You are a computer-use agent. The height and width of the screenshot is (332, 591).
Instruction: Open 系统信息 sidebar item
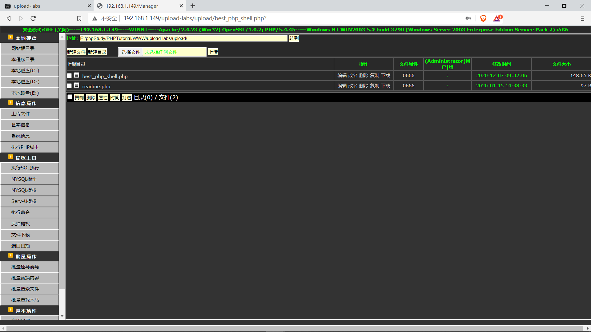point(30,136)
